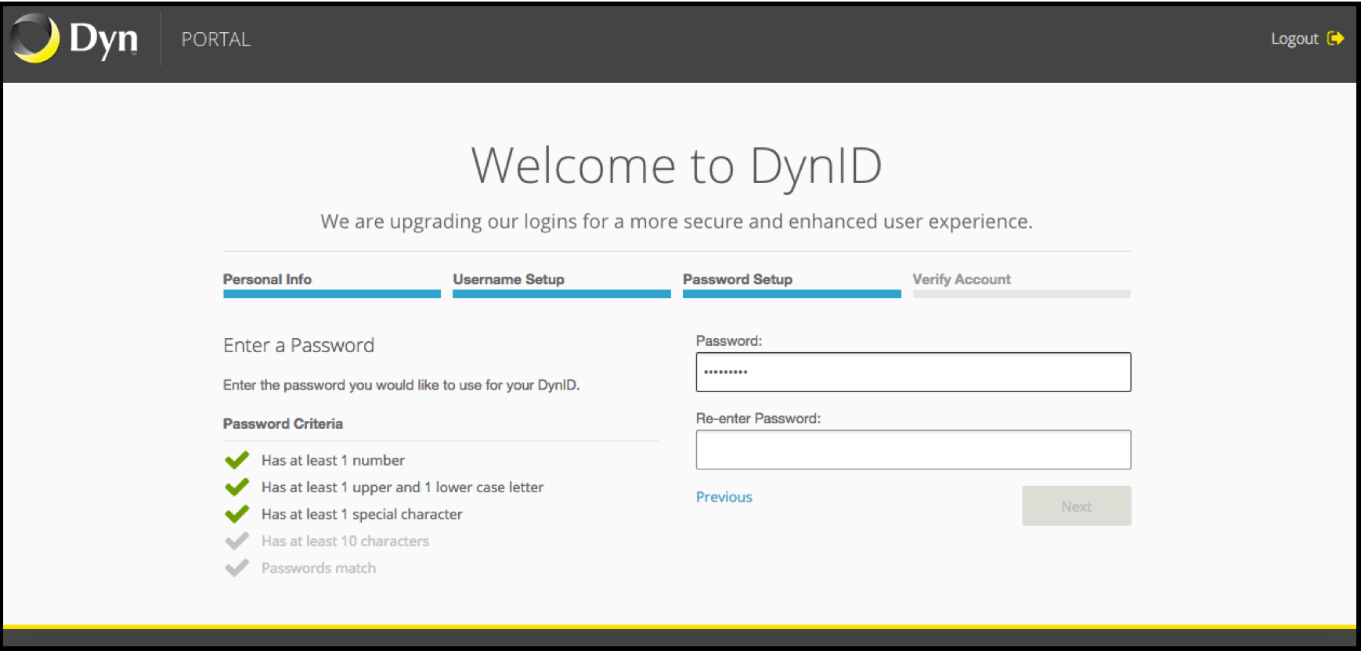Go back using the Previous link

click(724, 497)
